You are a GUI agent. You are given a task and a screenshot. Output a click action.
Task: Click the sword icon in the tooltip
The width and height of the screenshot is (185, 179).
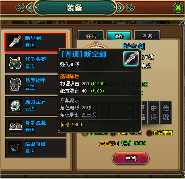(131, 59)
